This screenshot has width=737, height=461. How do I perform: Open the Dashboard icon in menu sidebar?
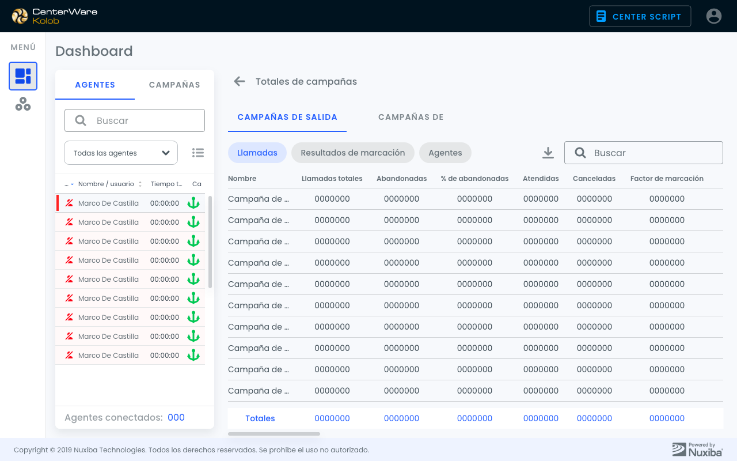pyautogui.click(x=23, y=76)
